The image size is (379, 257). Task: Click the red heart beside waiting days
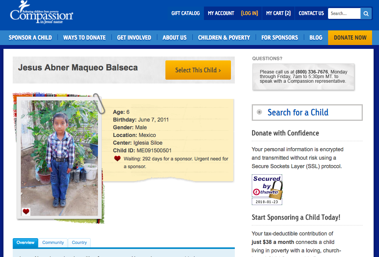(x=117, y=159)
